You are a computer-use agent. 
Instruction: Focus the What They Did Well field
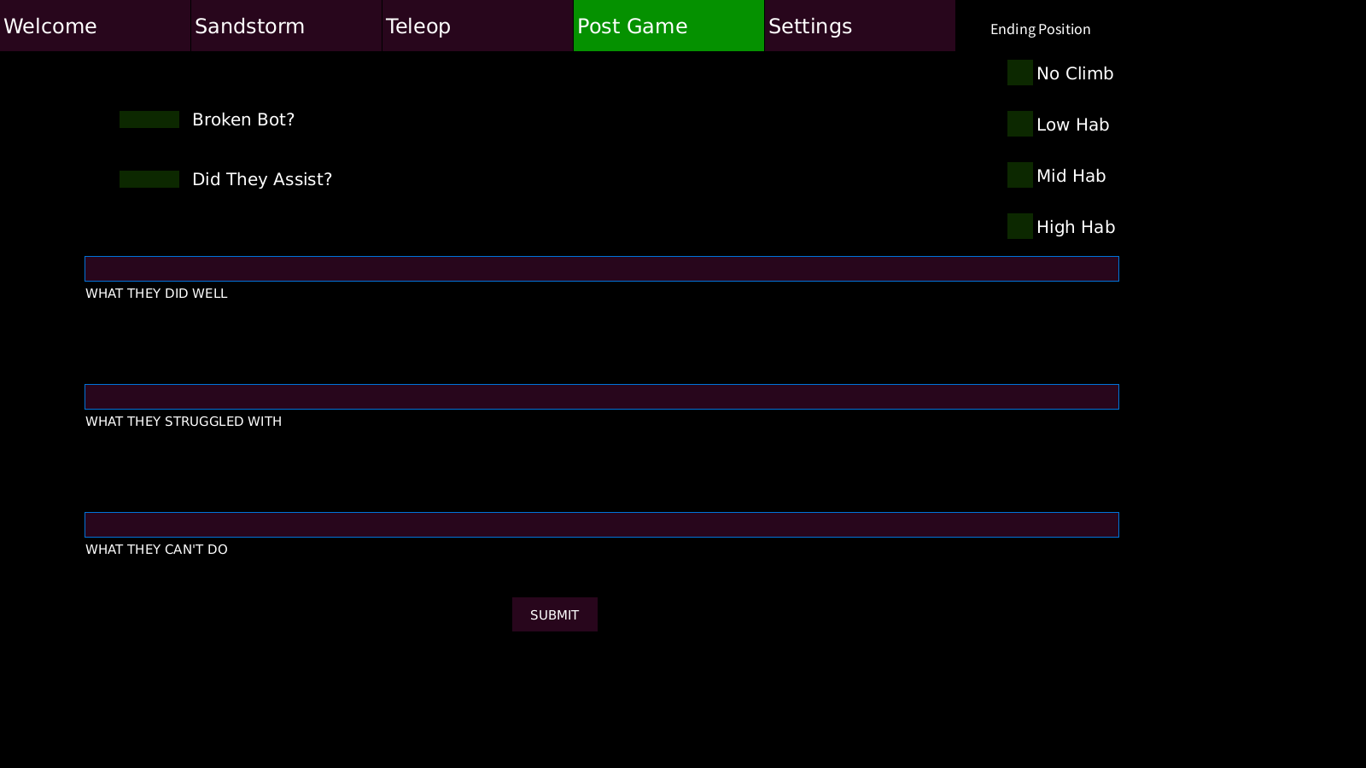click(602, 269)
